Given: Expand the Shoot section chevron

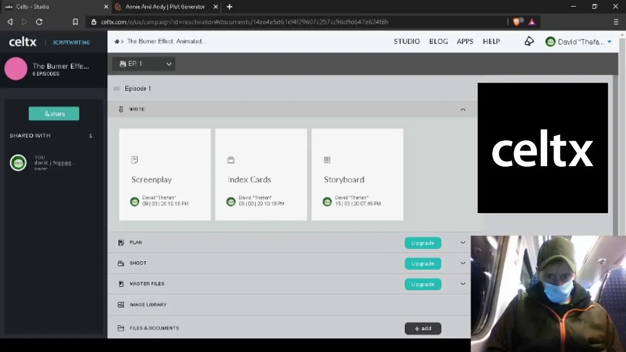Looking at the screenshot, I should pyautogui.click(x=463, y=263).
